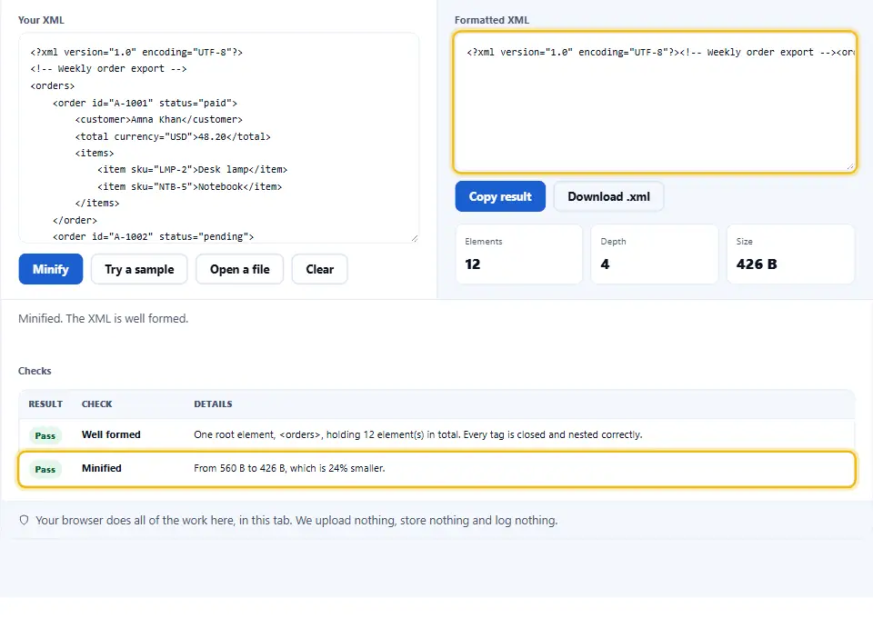Click the RESULT column header
This screenshot has width=873, height=628.
[45, 404]
